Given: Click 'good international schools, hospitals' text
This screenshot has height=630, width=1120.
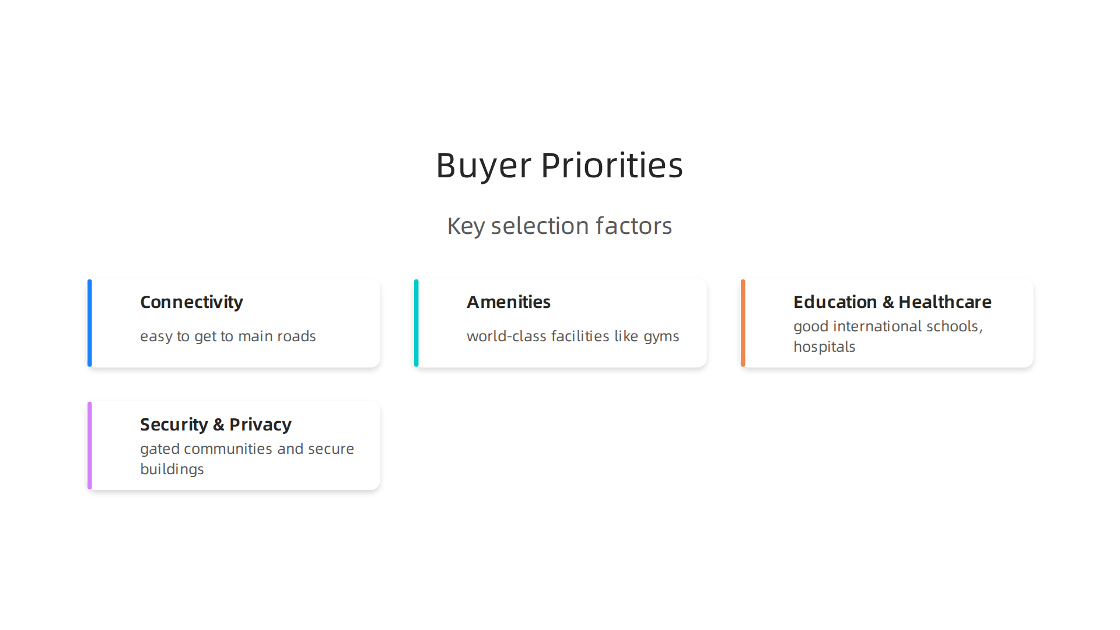Looking at the screenshot, I should 888,337.
